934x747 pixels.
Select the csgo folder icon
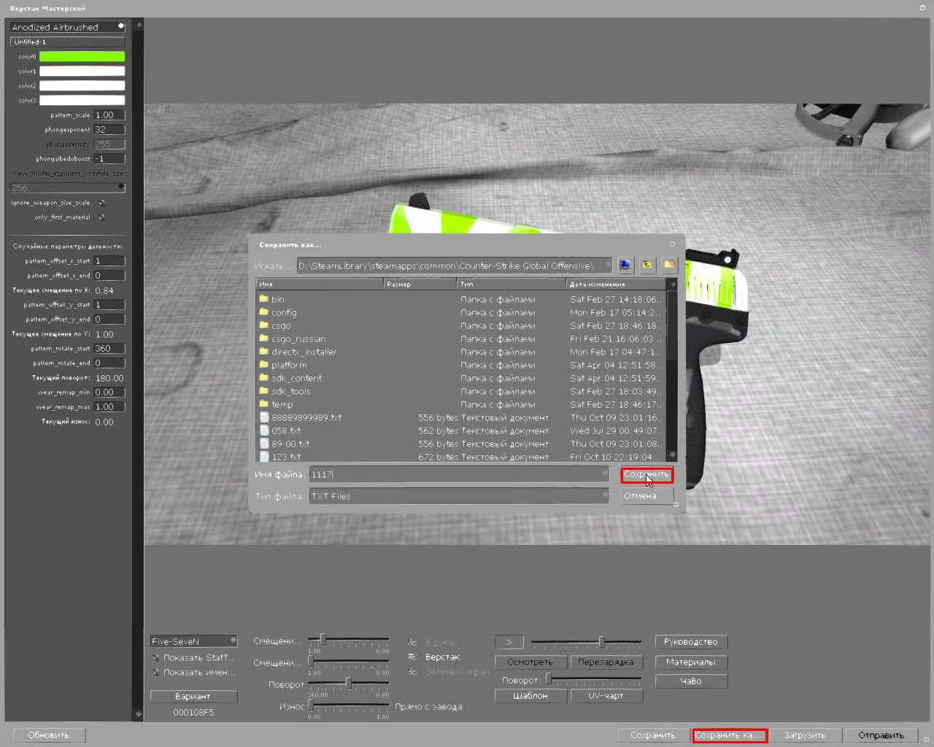pyautogui.click(x=264, y=325)
